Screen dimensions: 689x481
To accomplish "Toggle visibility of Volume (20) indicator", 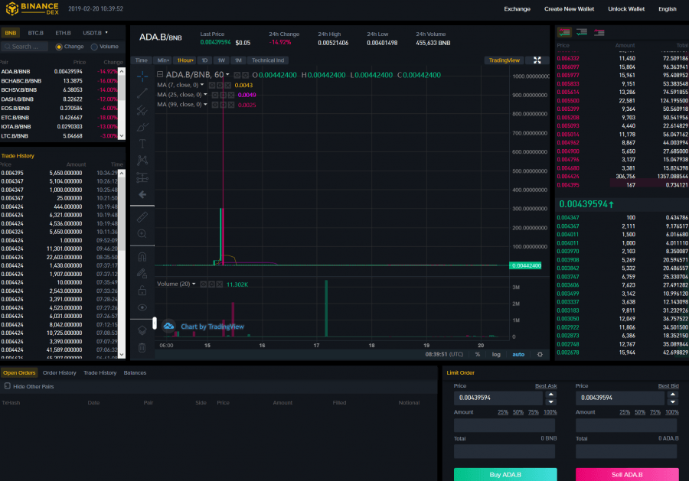I will click(x=204, y=284).
